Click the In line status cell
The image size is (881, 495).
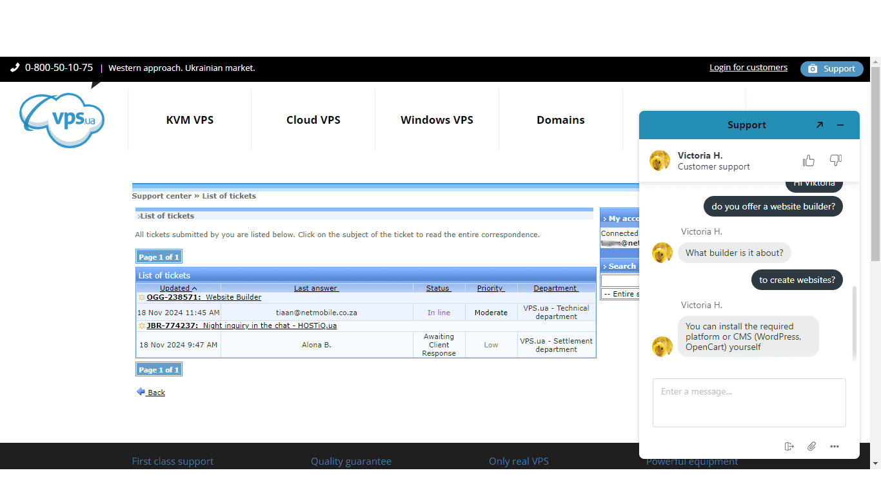coord(439,313)
